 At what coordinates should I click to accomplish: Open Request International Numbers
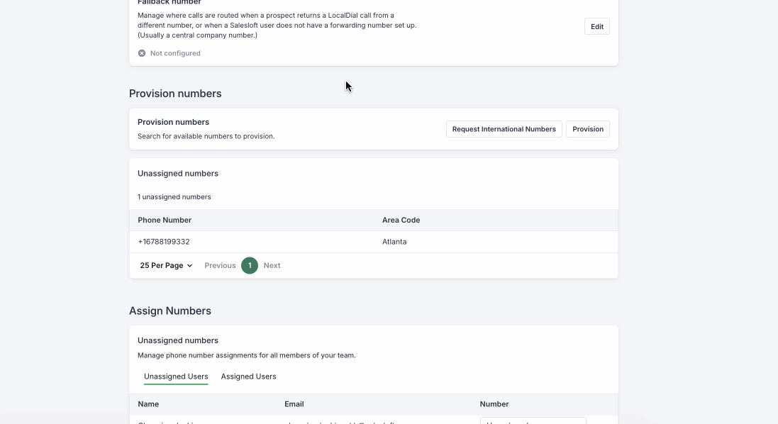point(504,129)
